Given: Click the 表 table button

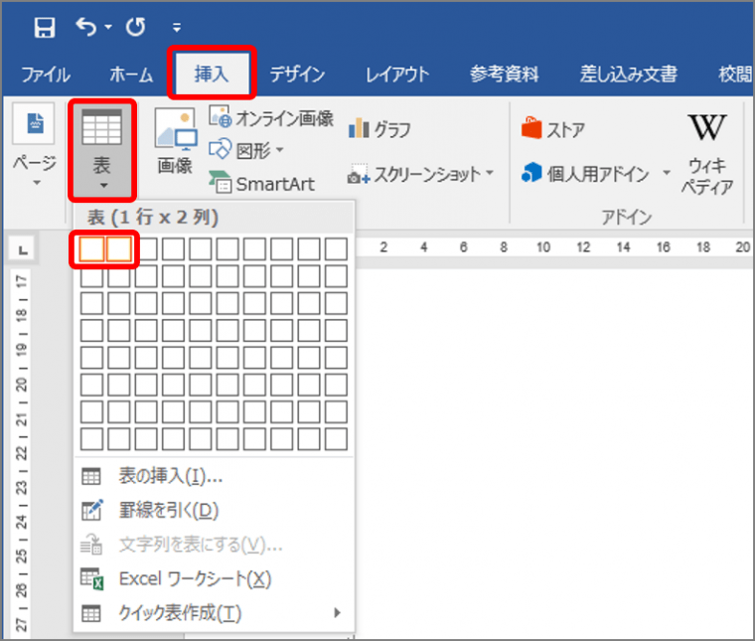Looking at the screenshot, I should click(101, 149).
